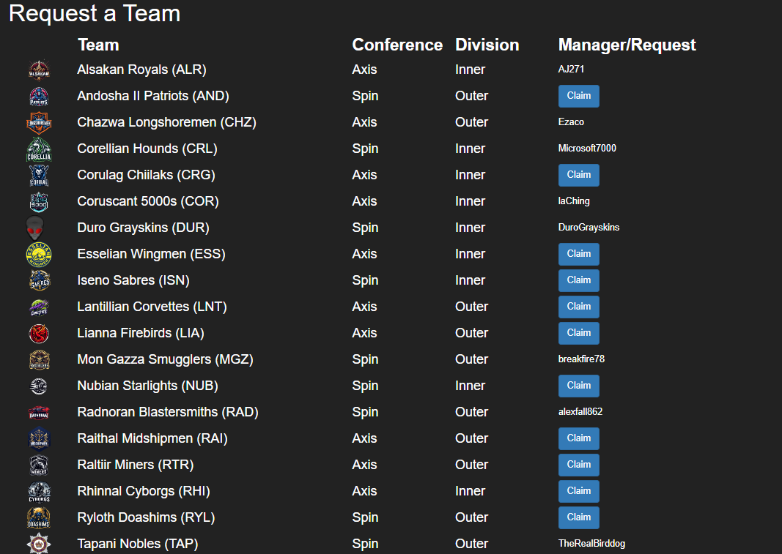Claim the Corulag Chiilaks team
The image size is (782, 554).
tap(578, 175)
